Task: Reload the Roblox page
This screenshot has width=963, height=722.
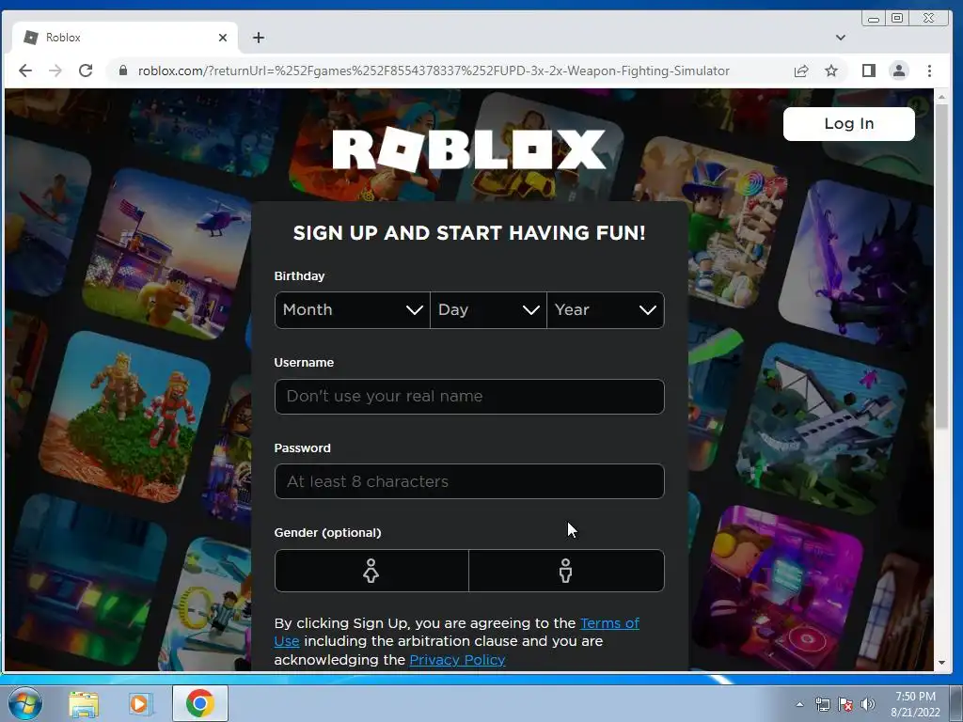Action: (86, 71)
